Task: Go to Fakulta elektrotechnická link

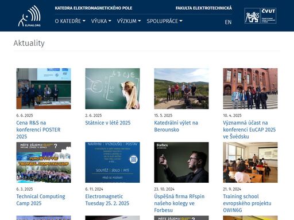Action: [x=204, y=8]
